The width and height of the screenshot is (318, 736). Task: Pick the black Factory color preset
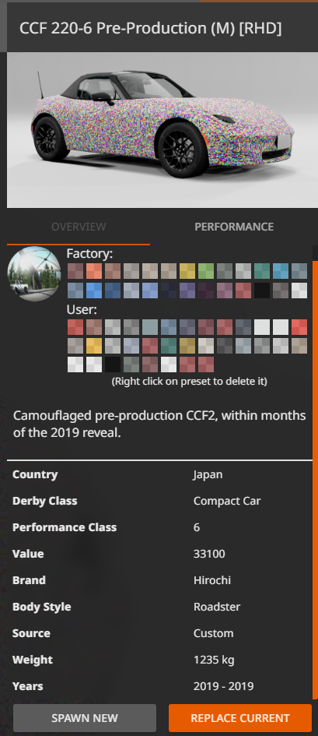pyautogui.click(x=262, y=290)
